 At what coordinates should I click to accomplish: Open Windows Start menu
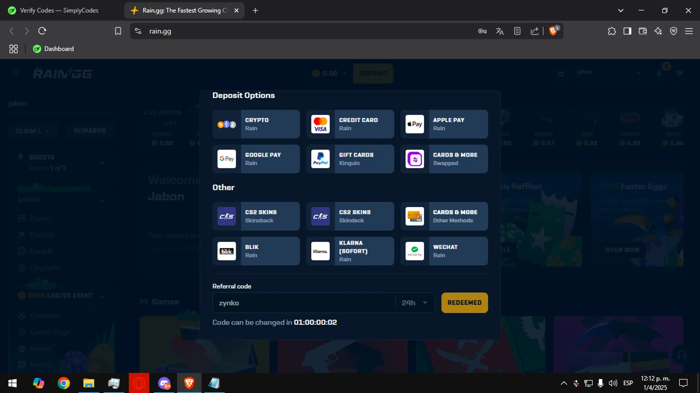pyautogui.click(x=13, y=383)
